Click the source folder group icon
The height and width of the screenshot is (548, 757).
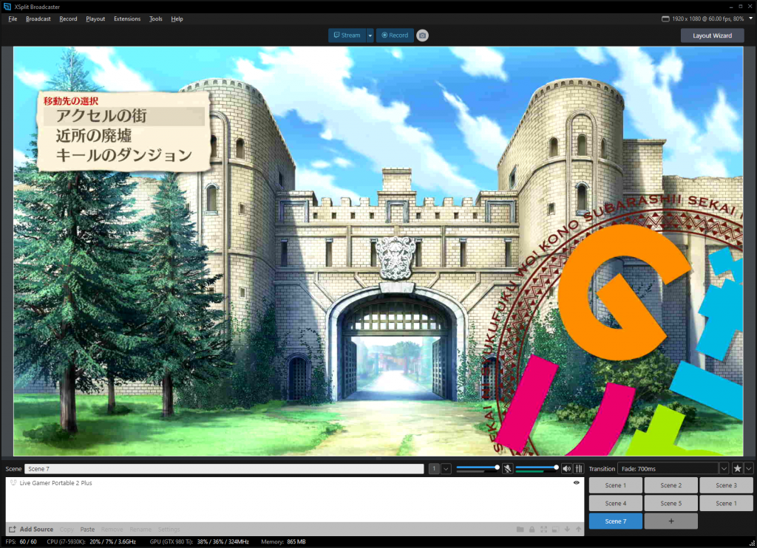pyautogui.click(x=520, y=530)
